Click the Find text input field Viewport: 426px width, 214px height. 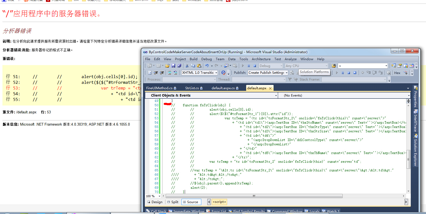(361, 66)
